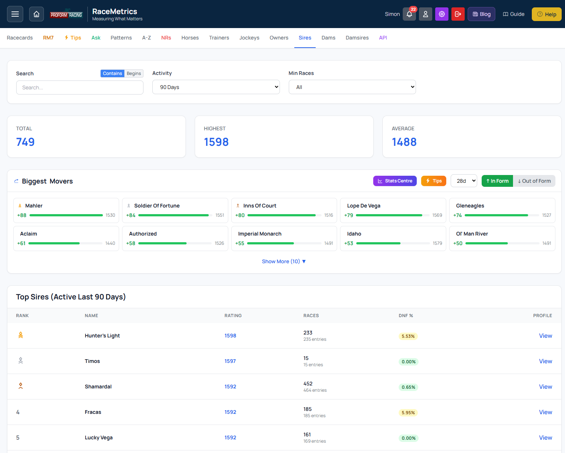The height and width of the screenshot is (453, 565).
Task: Switch to Out of Form movers
Action: 534,181
